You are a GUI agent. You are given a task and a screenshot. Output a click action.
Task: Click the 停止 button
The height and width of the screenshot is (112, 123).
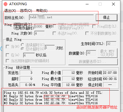click(107, 18)
